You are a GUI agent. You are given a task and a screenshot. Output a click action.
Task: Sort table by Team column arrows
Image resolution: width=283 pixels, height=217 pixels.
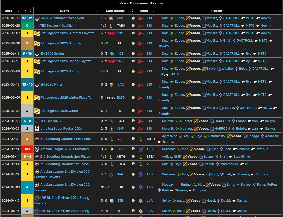(x=154, y=11)
